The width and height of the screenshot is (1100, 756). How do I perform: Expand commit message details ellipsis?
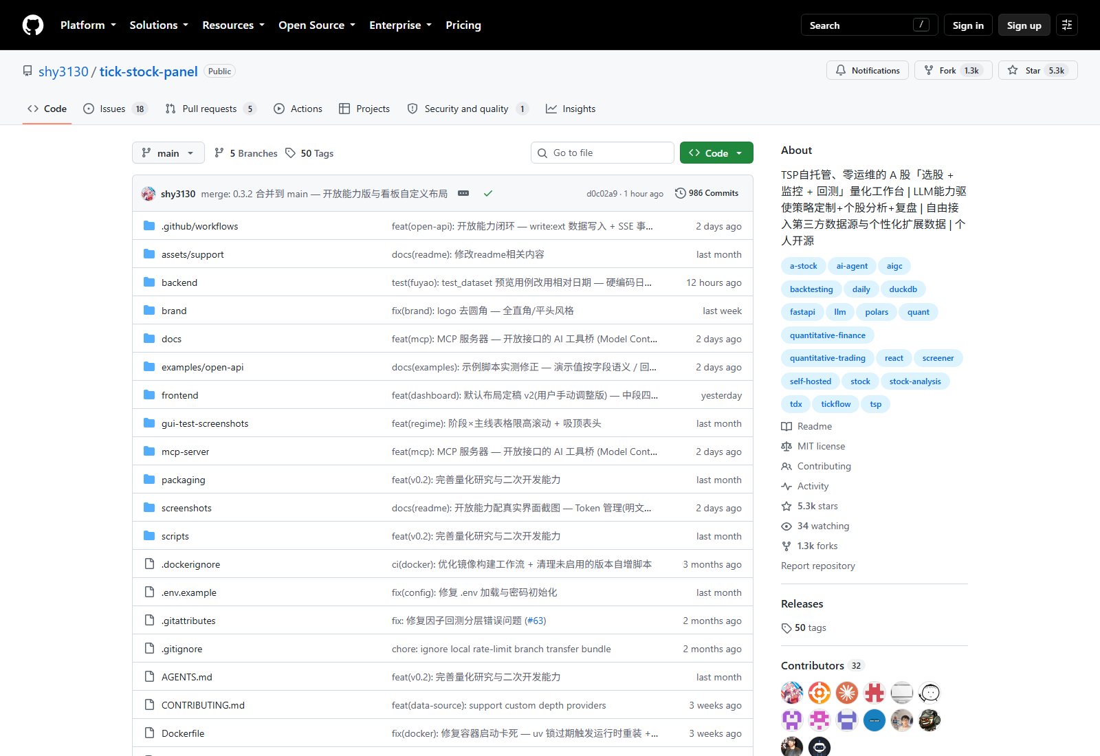(463, 193)
